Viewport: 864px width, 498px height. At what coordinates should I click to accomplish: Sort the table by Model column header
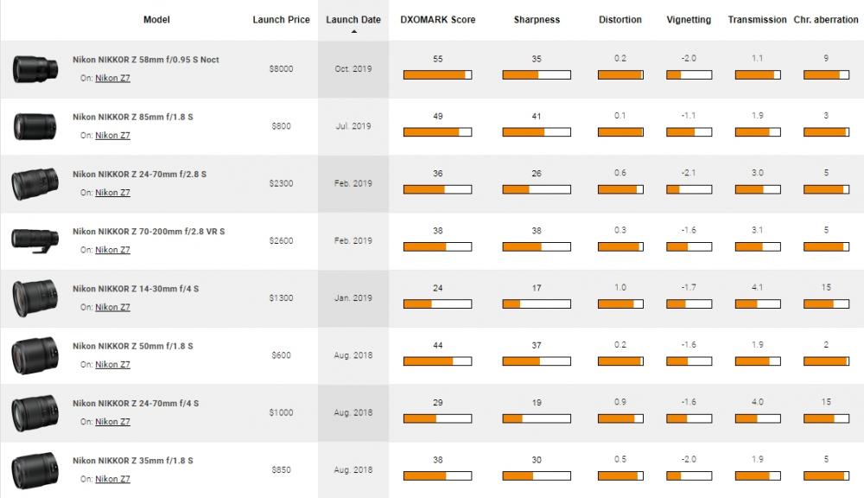pyautogui.click(x=156, y=20)
